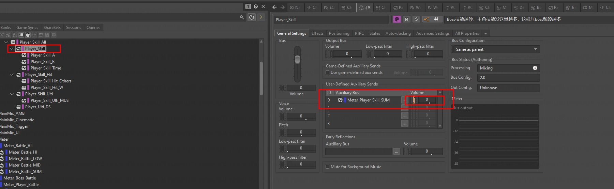Select MainMix_Cinematic in the tree
This screenshot has width=614, height=189.
click(x=17, y=120)
